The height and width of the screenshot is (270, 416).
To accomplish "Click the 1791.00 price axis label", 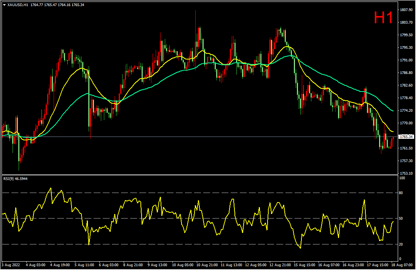I will 406,60.
